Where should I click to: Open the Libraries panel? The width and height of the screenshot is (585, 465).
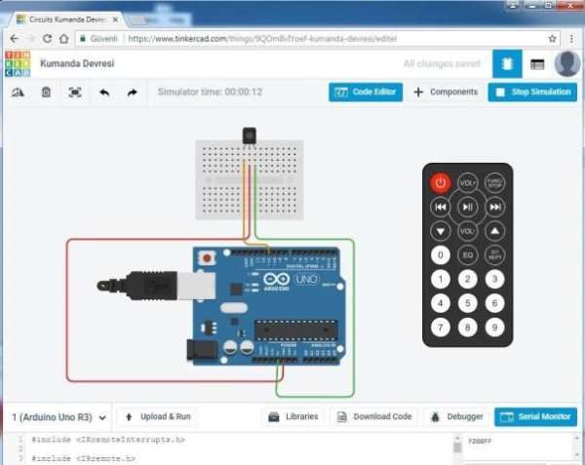tap(293, 417)
